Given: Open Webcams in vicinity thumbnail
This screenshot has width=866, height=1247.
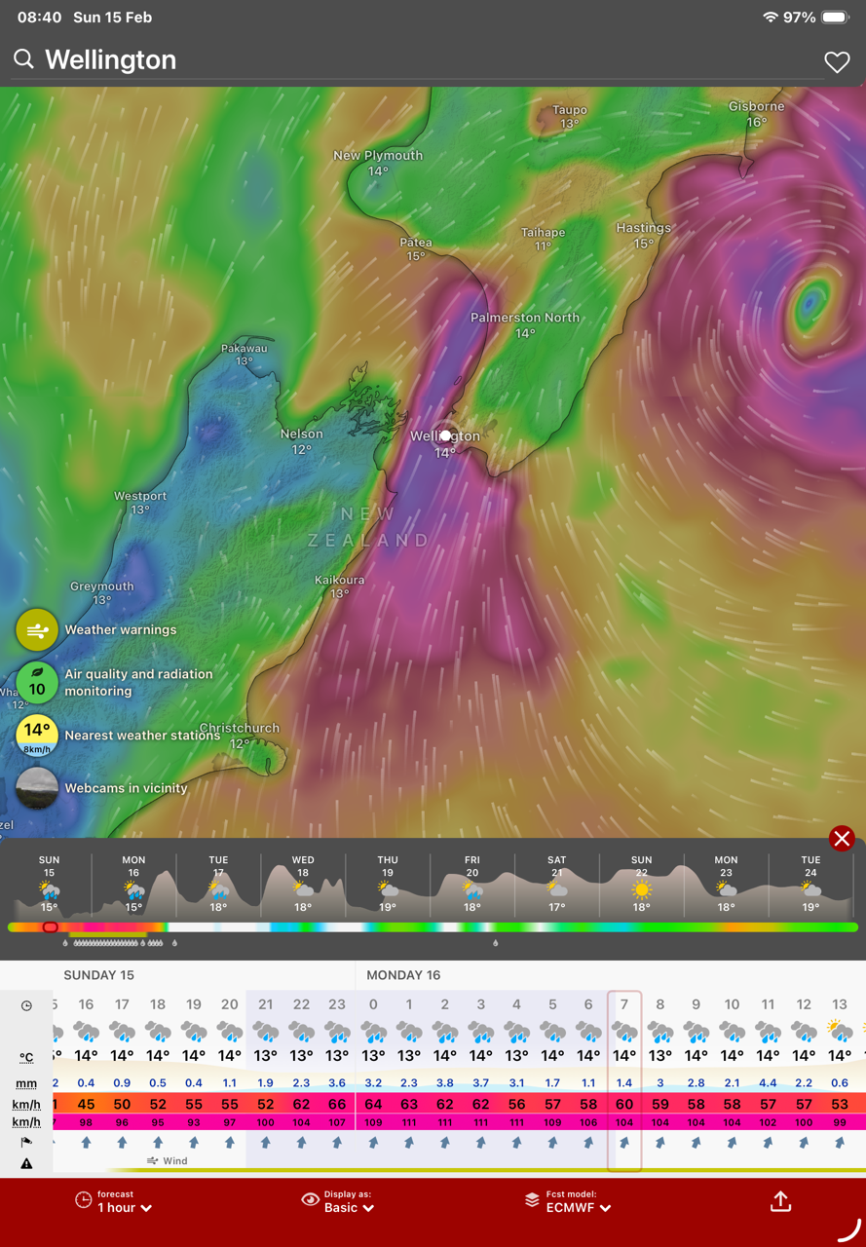Looking at the screenshot, I should coord(37,788).
